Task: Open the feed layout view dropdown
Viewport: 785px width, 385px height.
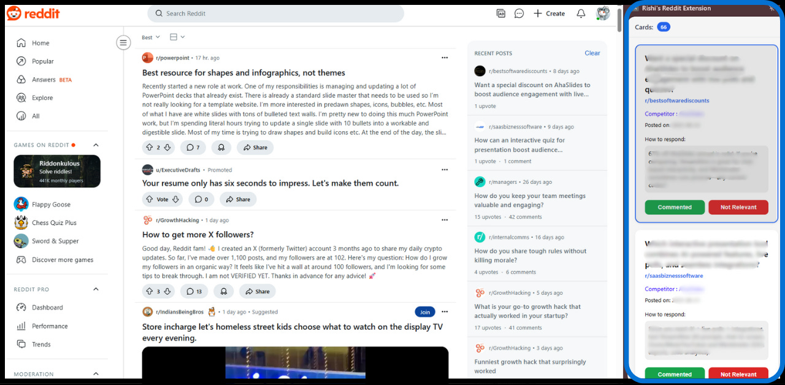Action: 177,37
